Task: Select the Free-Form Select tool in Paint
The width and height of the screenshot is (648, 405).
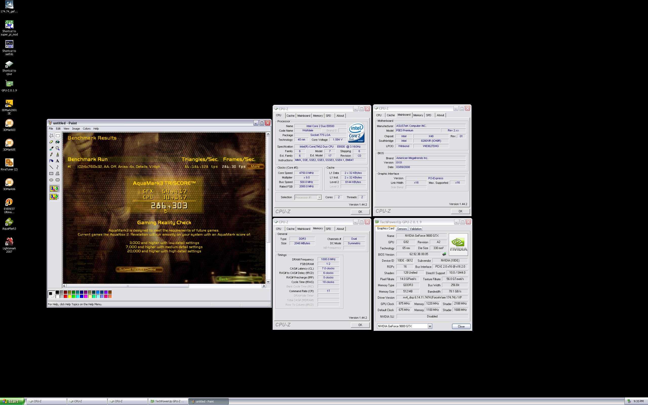Action: point(51,136)
